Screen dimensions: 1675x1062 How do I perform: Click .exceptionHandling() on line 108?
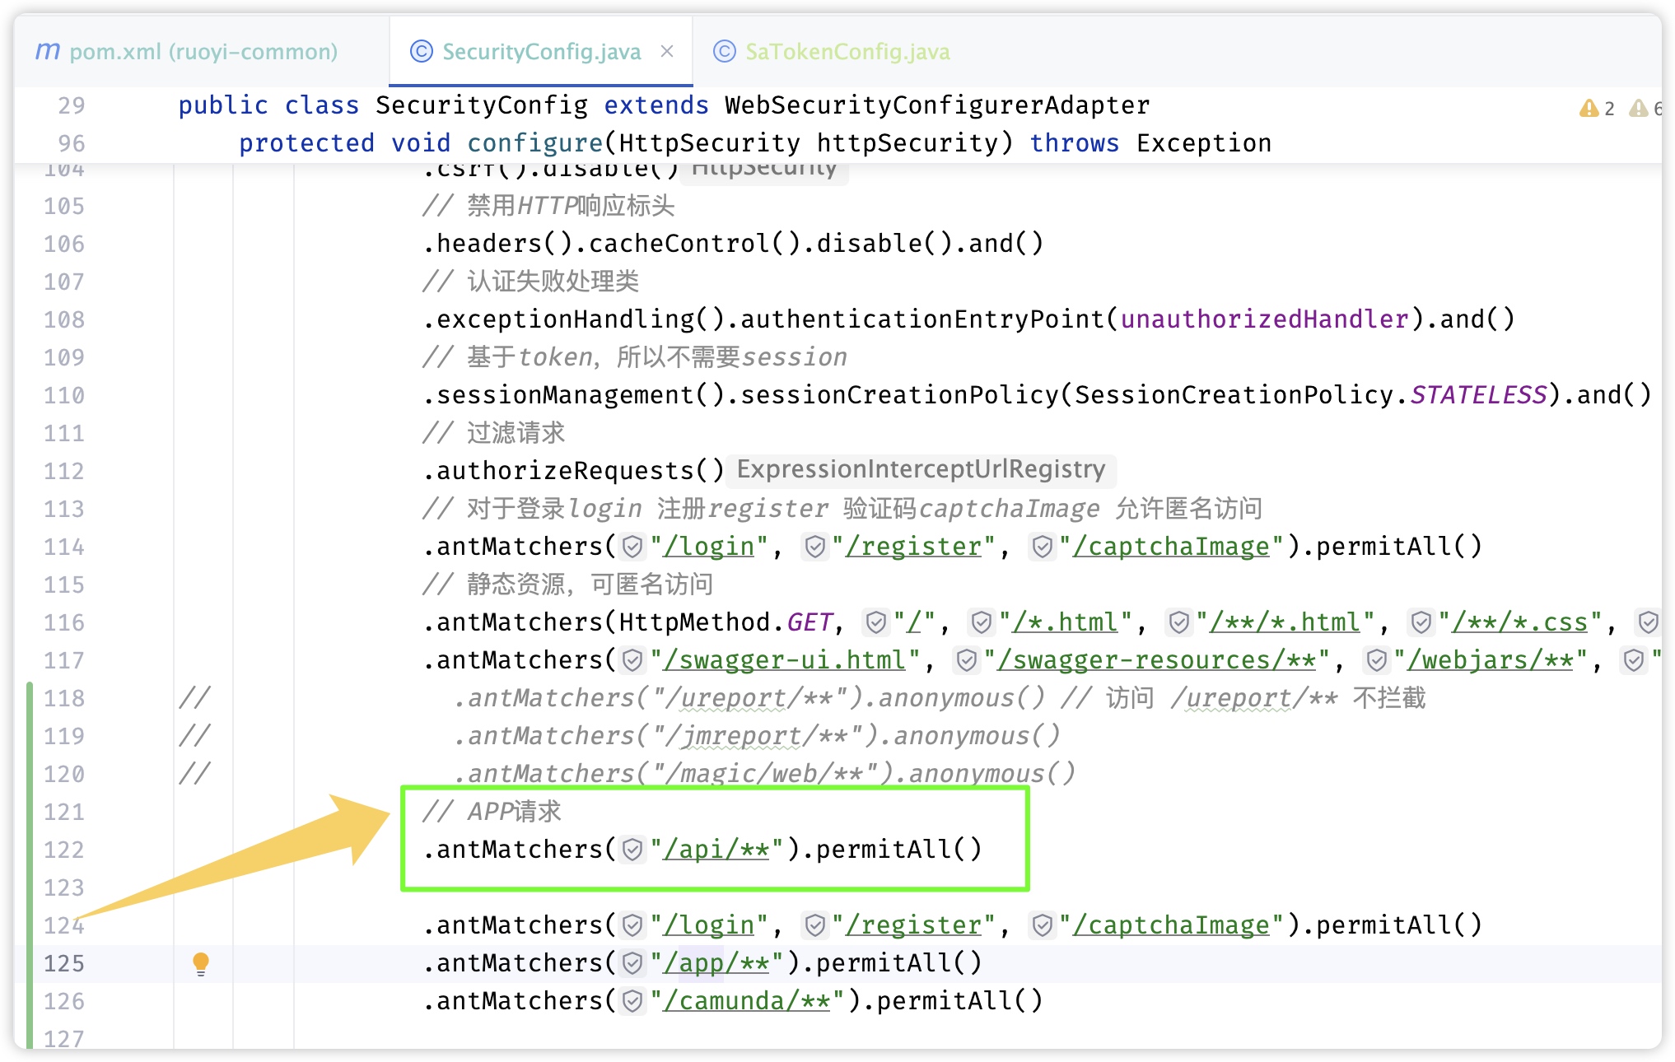574,319
